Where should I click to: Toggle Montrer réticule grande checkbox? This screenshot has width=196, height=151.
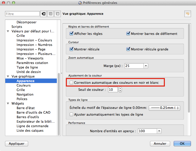click(x=128, y=49)
